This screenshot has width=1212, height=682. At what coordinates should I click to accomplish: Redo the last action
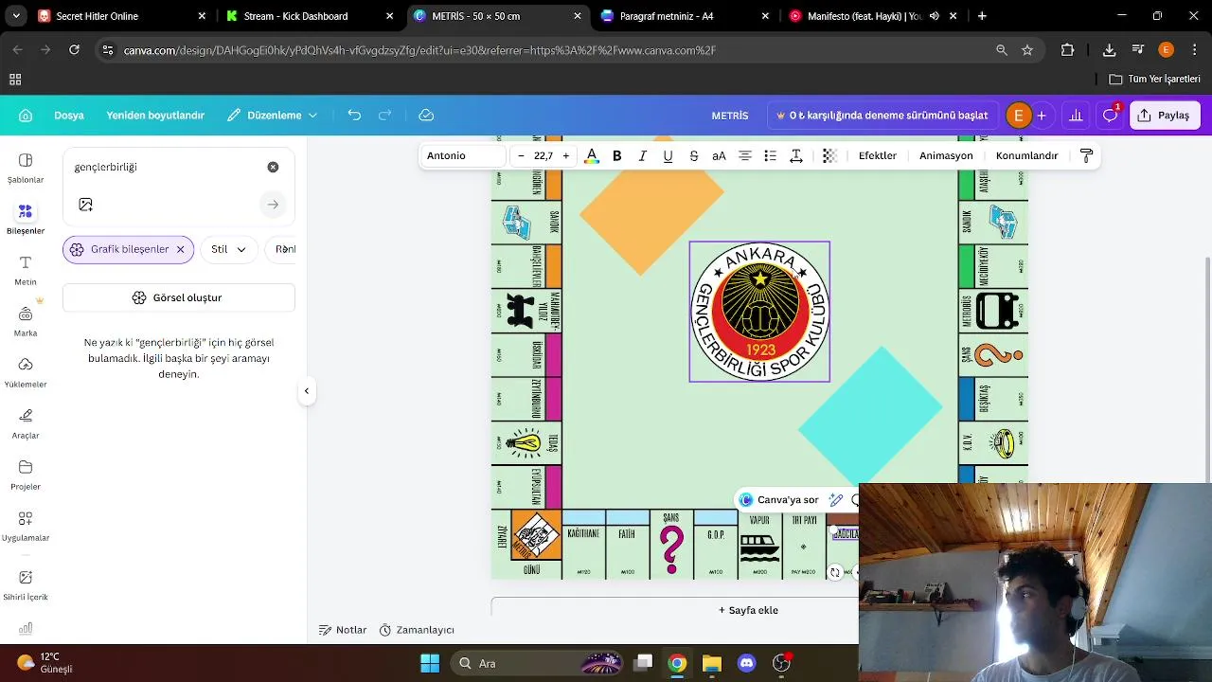pyautogui.click(x=385, y=116)
